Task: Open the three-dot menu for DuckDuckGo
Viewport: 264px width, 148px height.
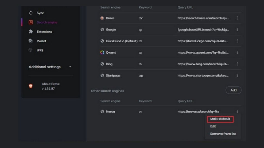Action: pyautogui.click(x=237, y=41)
